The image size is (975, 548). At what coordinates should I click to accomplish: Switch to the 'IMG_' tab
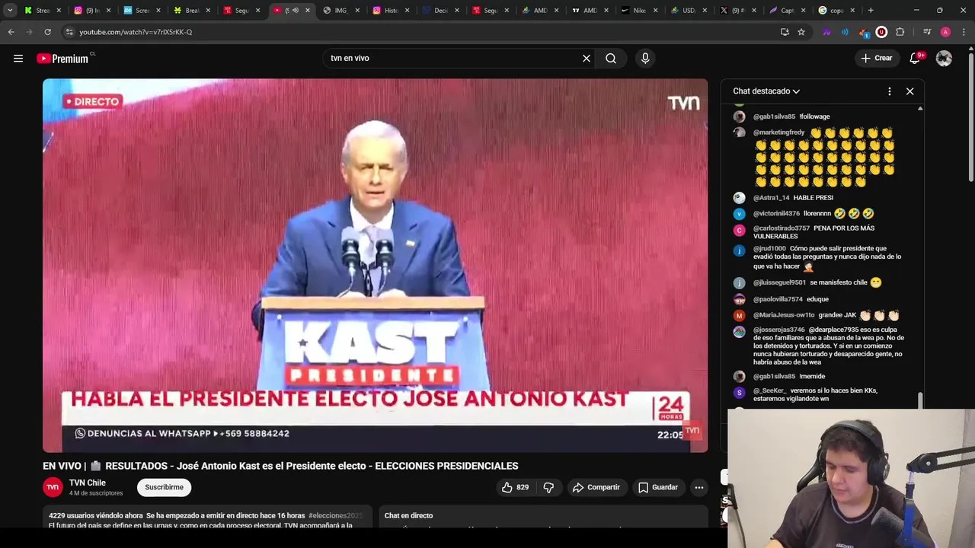tap(340, 11)
